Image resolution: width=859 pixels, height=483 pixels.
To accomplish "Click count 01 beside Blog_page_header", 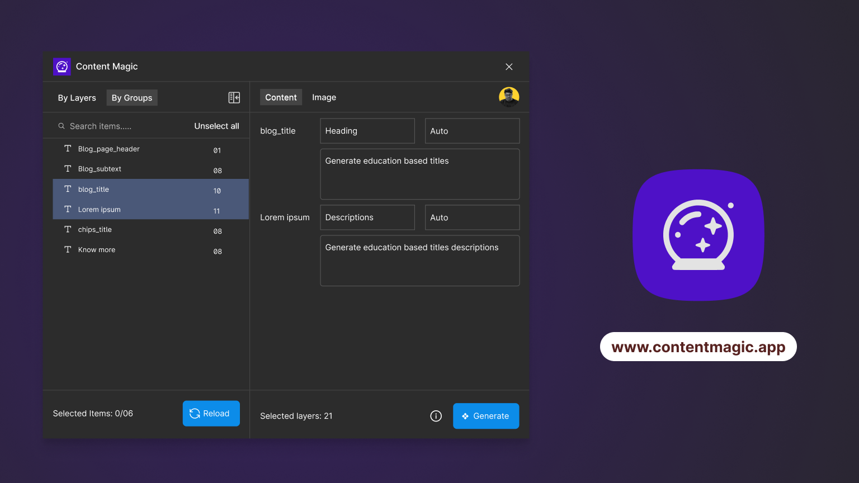I will coord(217,150).
